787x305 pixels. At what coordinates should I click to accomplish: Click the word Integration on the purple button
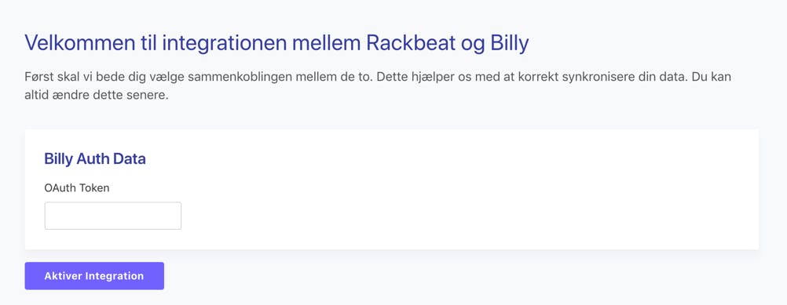point(115,276)
